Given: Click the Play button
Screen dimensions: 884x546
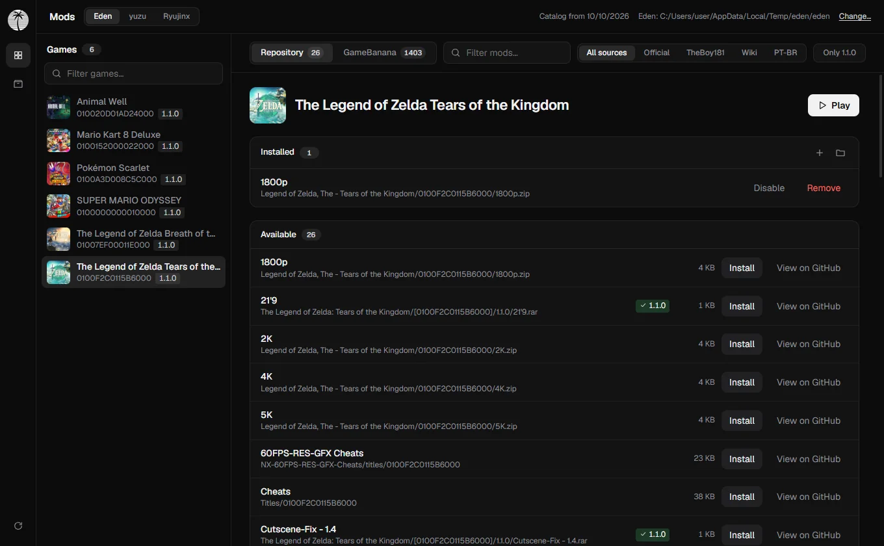Looking at the screenshot, I should click(x=833, y=105).
